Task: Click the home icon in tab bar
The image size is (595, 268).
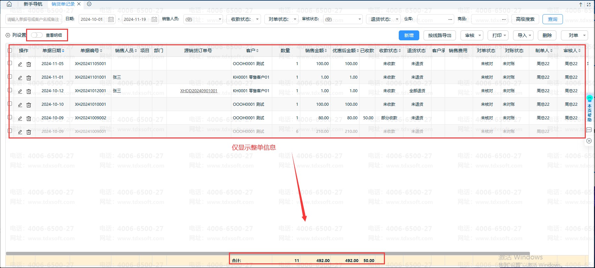Action: click(9, 4)
